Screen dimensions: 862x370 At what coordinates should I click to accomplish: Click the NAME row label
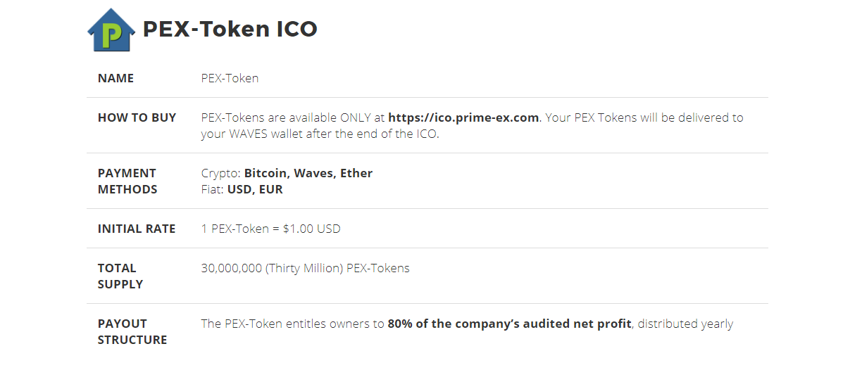(115, 78)
